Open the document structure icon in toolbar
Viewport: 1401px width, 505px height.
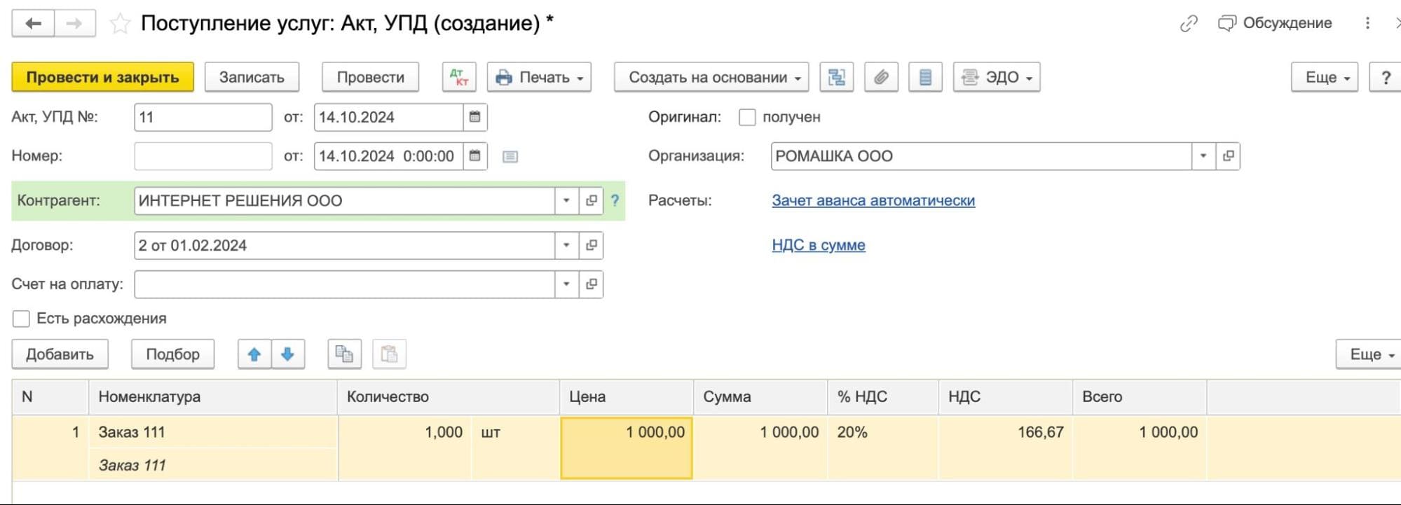836,77
